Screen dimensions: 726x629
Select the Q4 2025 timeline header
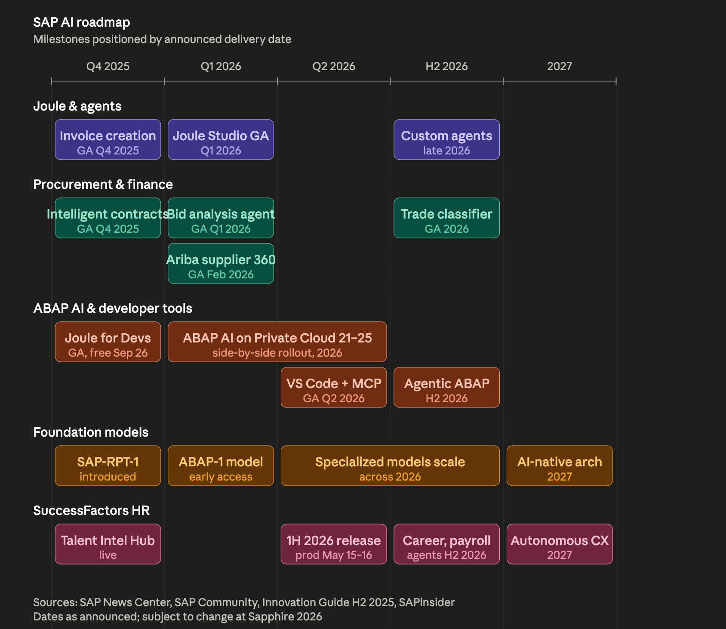(x=108, y=66)
